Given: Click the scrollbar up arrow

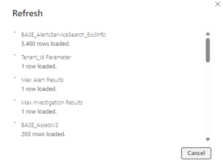Looking at the screenshot, I should (208, 34).
